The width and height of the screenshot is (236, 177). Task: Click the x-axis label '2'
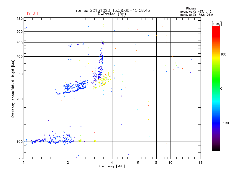tap(68, 163)
